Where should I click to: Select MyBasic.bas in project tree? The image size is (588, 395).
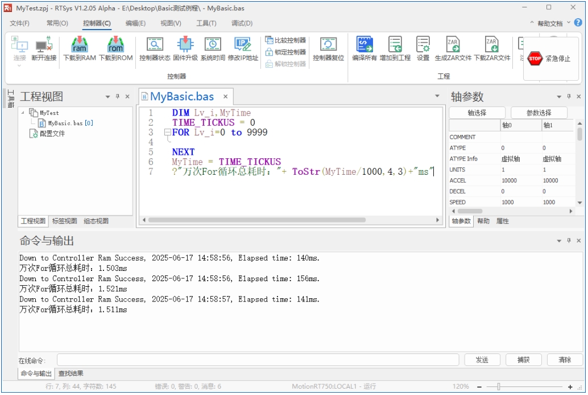65,123
